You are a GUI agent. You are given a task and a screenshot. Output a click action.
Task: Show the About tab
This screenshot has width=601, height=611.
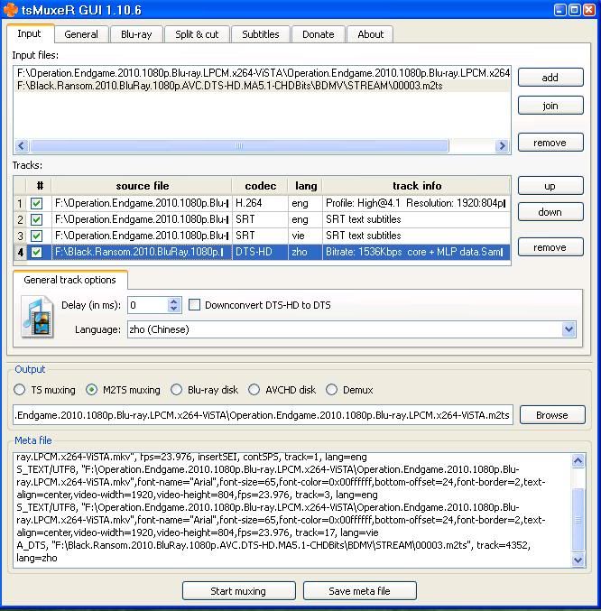[x=370, y=34]
